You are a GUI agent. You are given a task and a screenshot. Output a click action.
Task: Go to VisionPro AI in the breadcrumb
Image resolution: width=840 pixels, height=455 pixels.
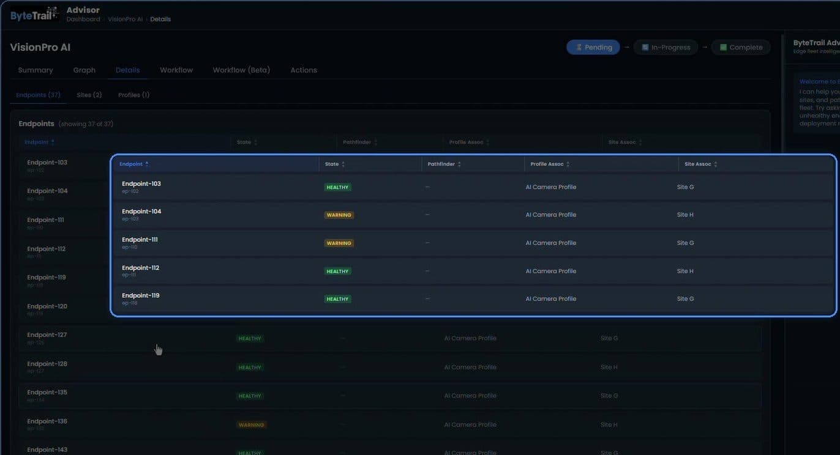coord(126,19)
